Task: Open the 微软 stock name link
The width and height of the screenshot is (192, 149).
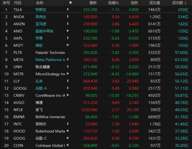Action: [x=39, y=45]
